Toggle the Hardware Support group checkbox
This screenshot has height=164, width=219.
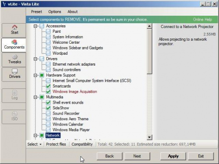[42, 75]
